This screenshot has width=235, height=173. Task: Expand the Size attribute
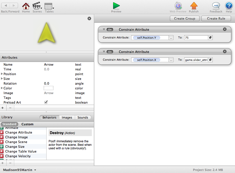tap(2, 78)
